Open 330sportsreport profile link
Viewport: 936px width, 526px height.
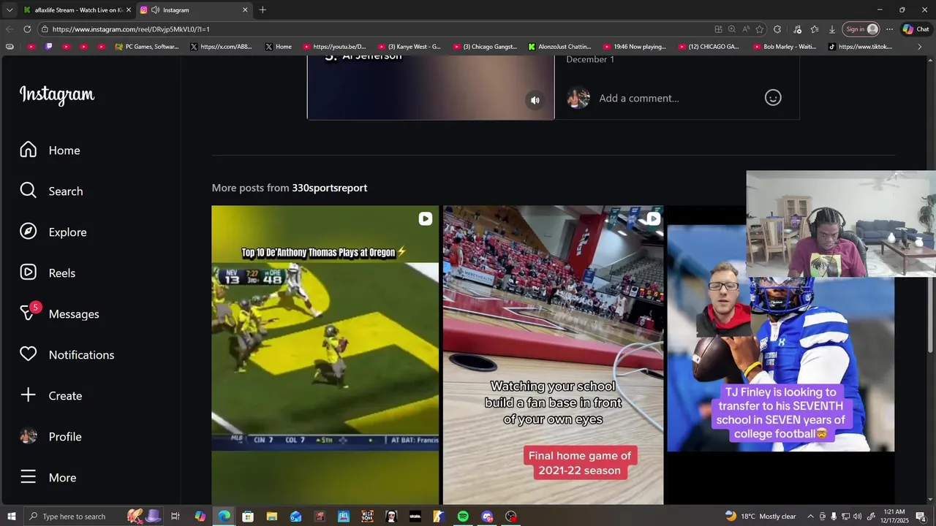point(329,188)
